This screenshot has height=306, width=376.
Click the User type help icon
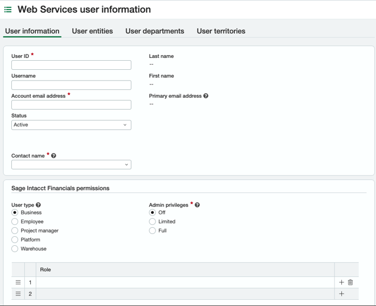[39, 205]
